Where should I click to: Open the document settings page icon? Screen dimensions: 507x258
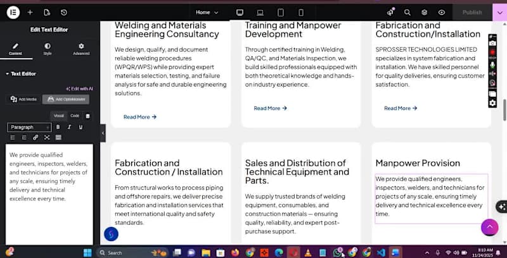tap(47, 13)
